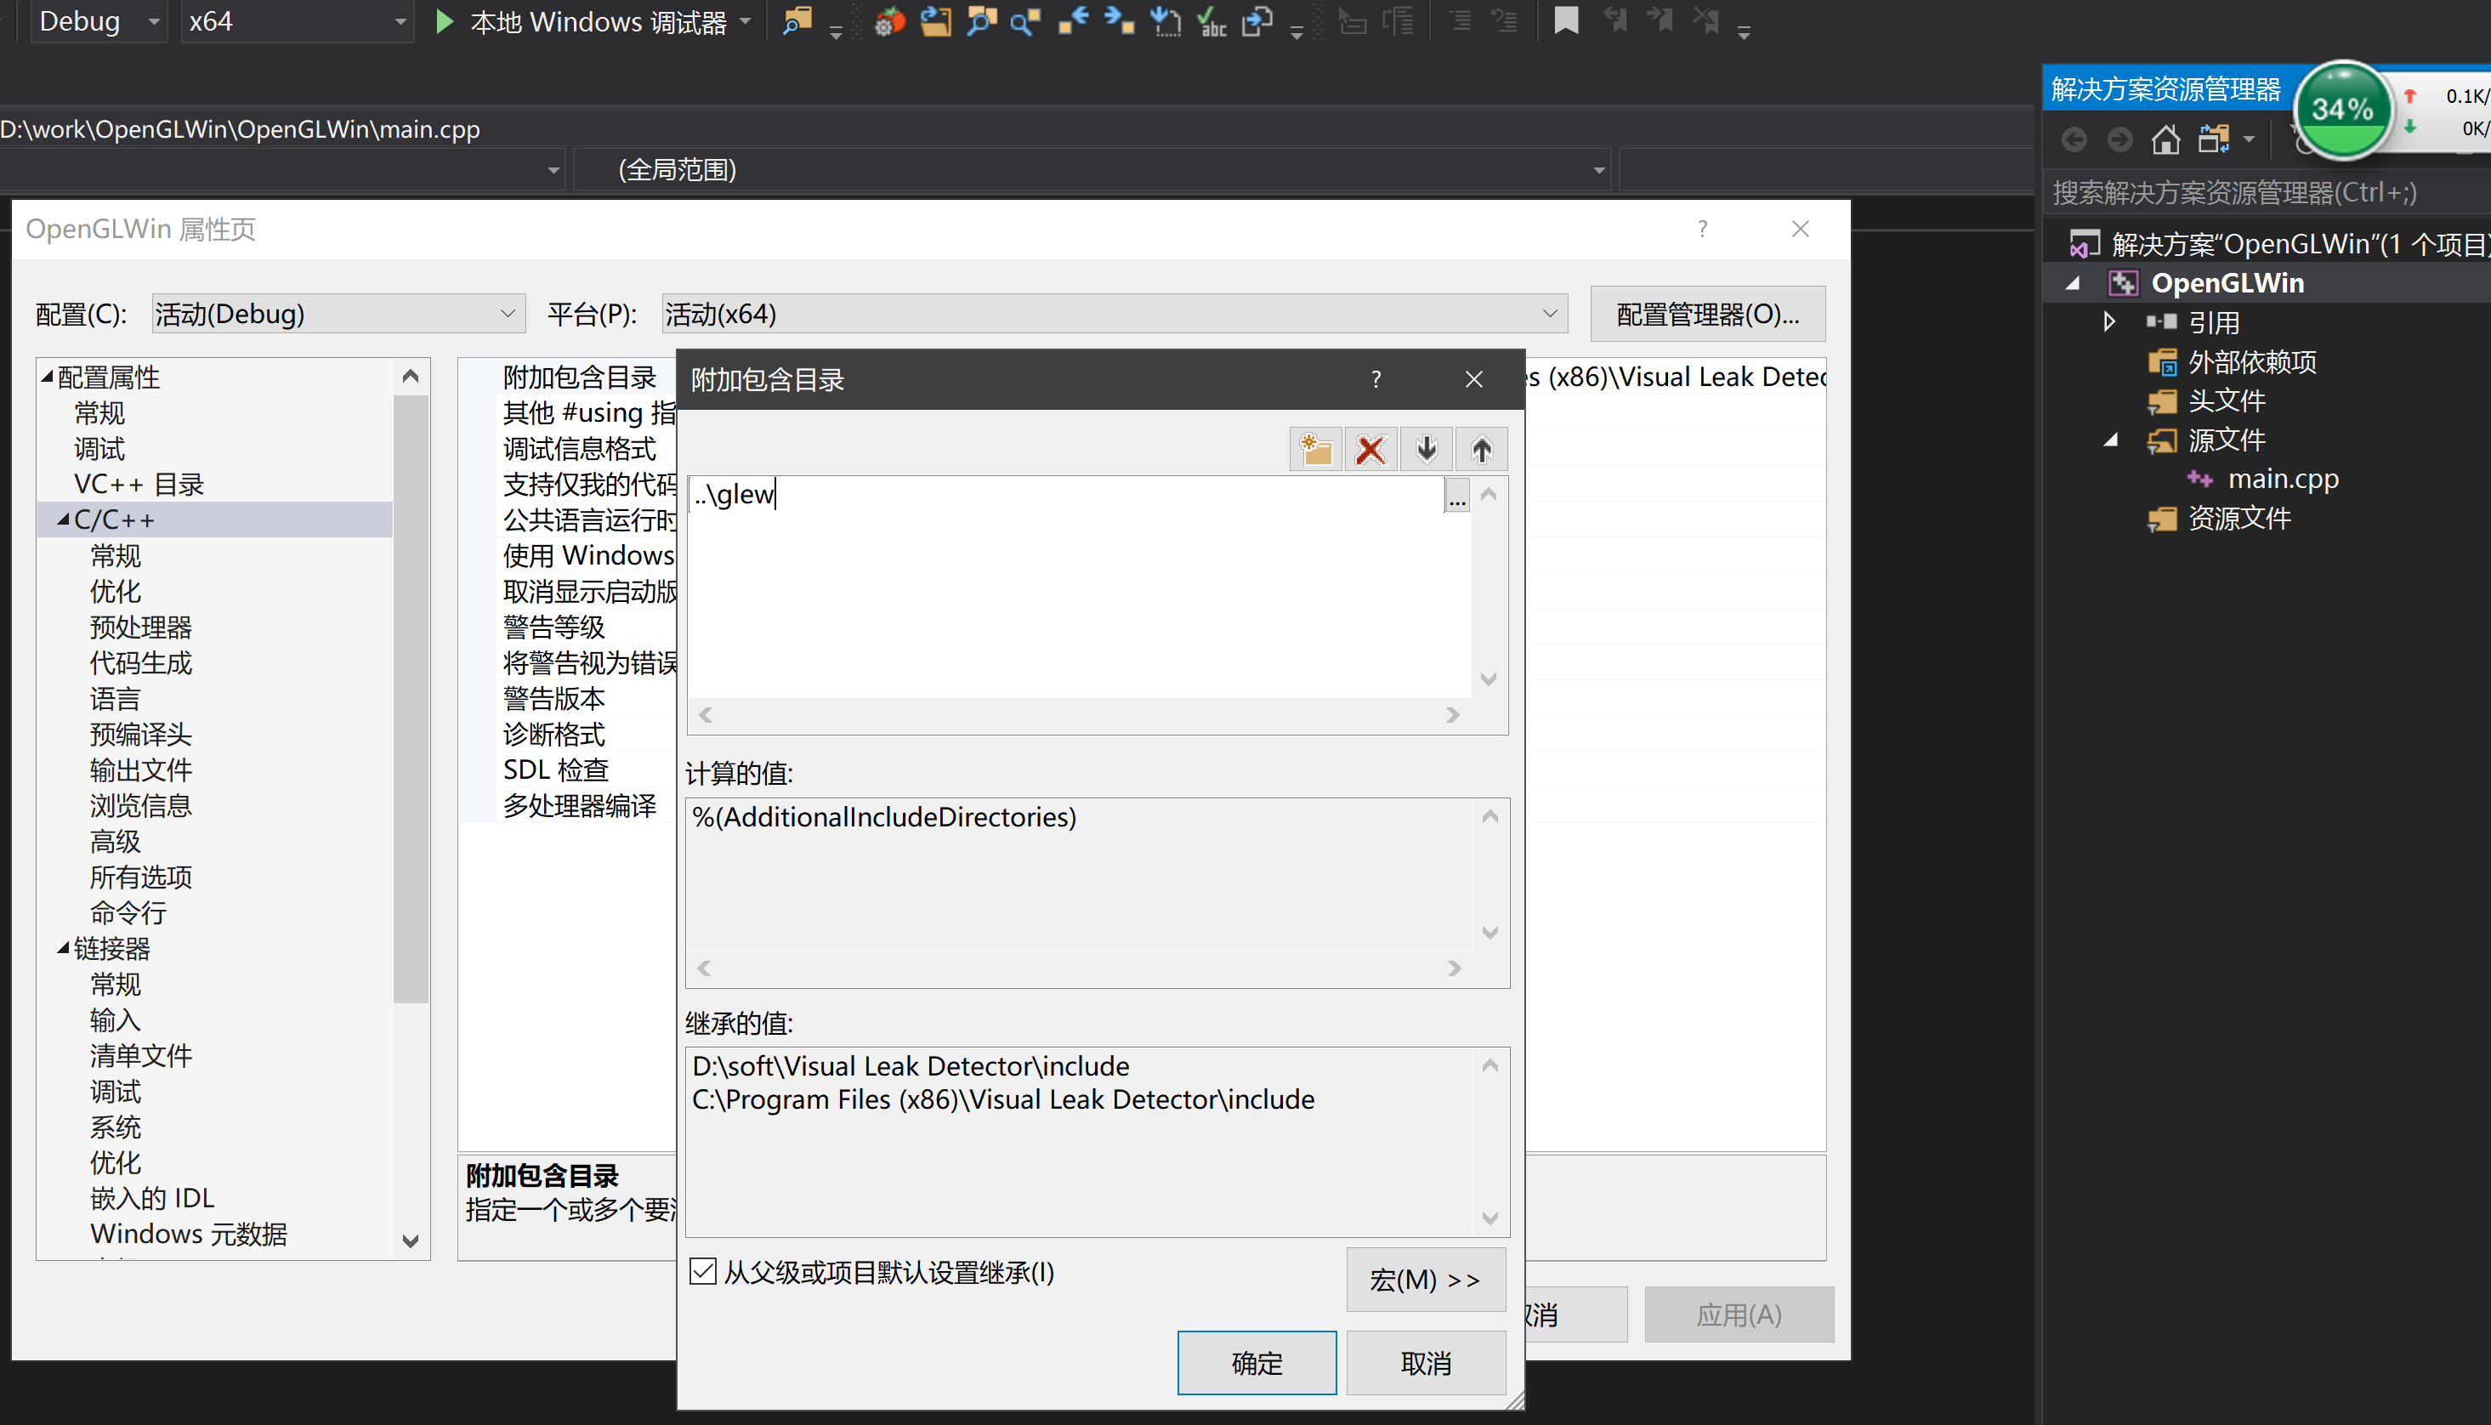Delete the selected include directory entry
Screen dimensions: 2491x1425
(x=1370, y=448)
